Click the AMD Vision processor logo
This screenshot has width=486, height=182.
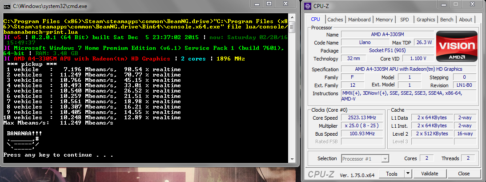[457, 46]
